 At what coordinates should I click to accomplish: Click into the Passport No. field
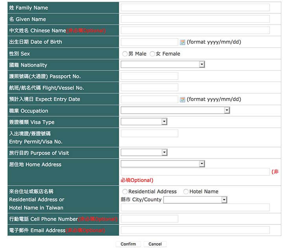pyautogui.click(x=149, y=76)
